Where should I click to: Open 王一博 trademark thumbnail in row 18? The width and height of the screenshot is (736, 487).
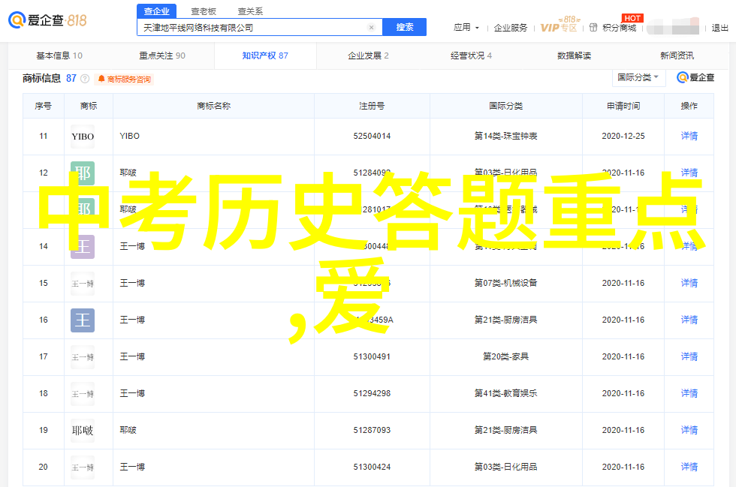coord(83,394)
